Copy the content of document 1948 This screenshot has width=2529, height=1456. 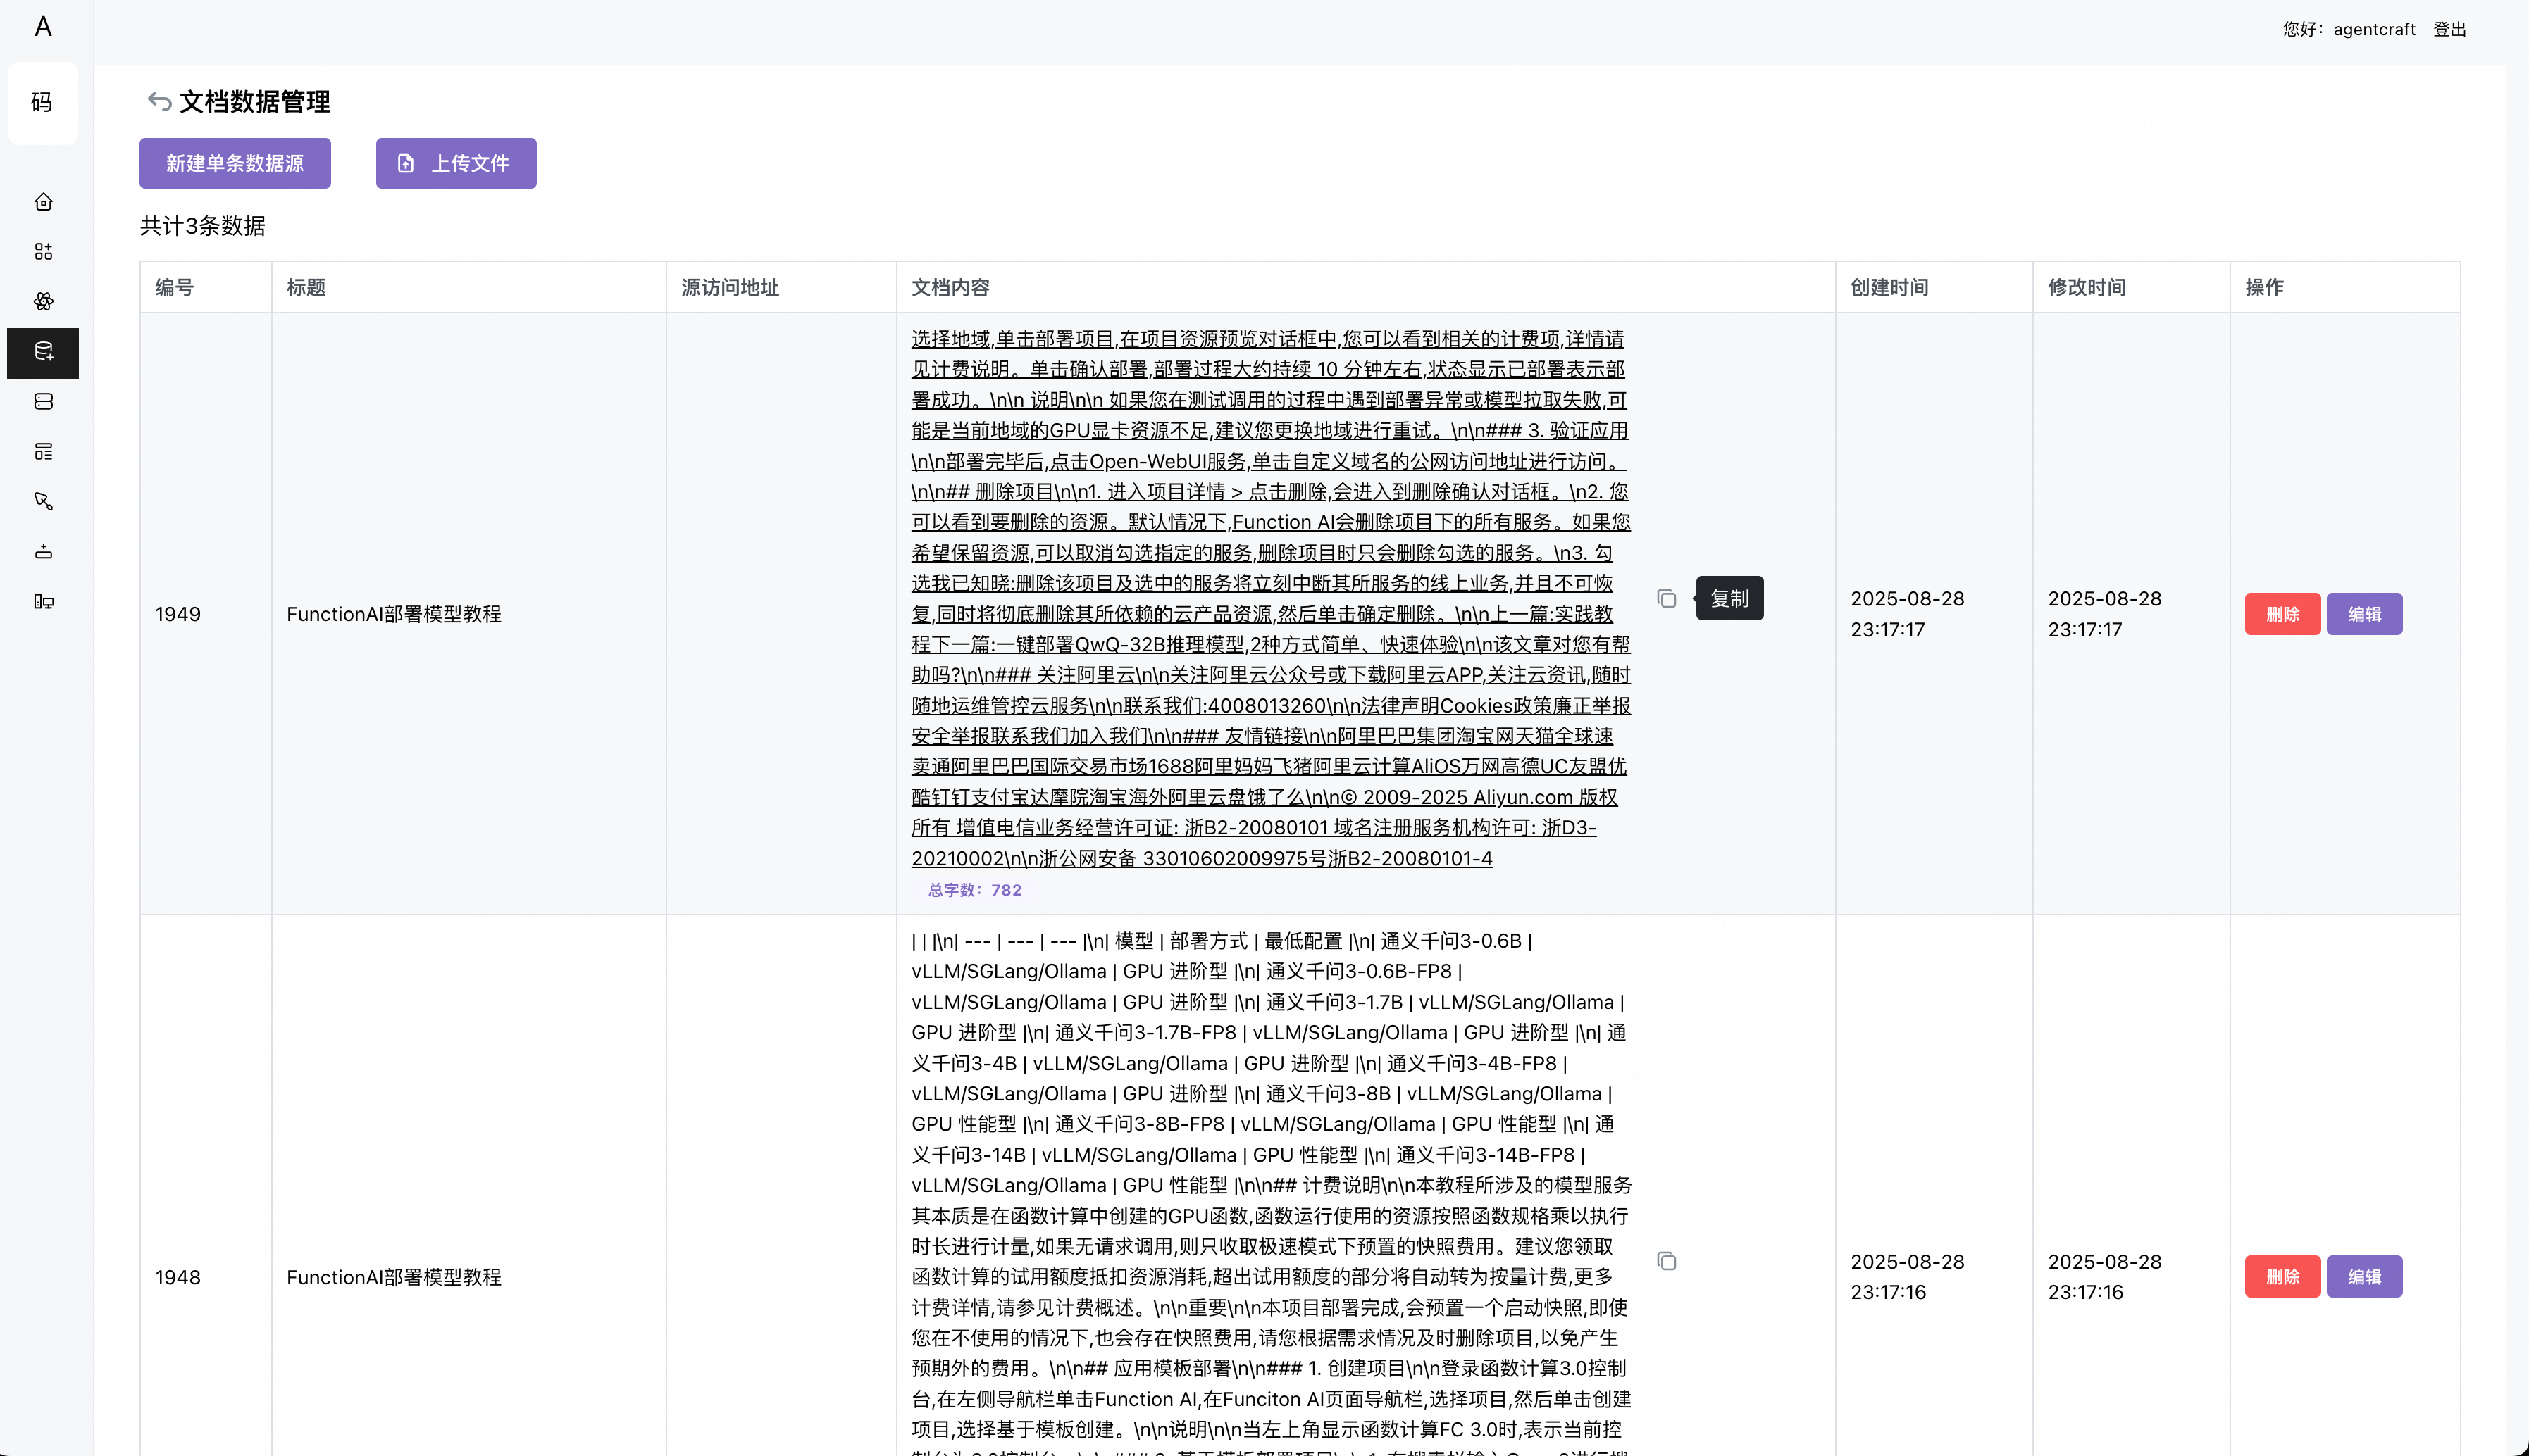click(x=1667, y=1261)
